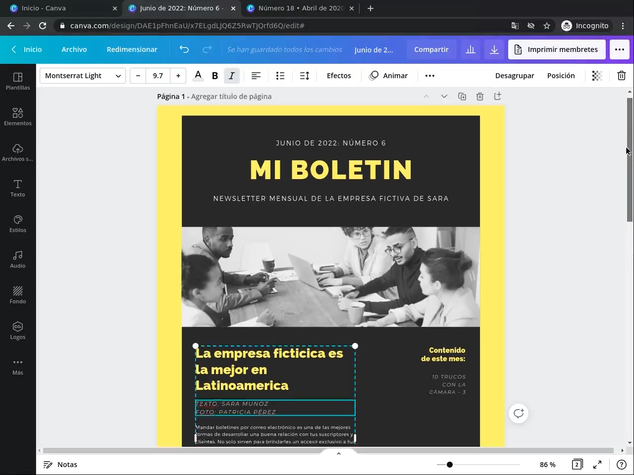Viewport: 634px width, 475px height.
Task: Click the transparency checkerboard icon
Action: click(x=597, y=76)
